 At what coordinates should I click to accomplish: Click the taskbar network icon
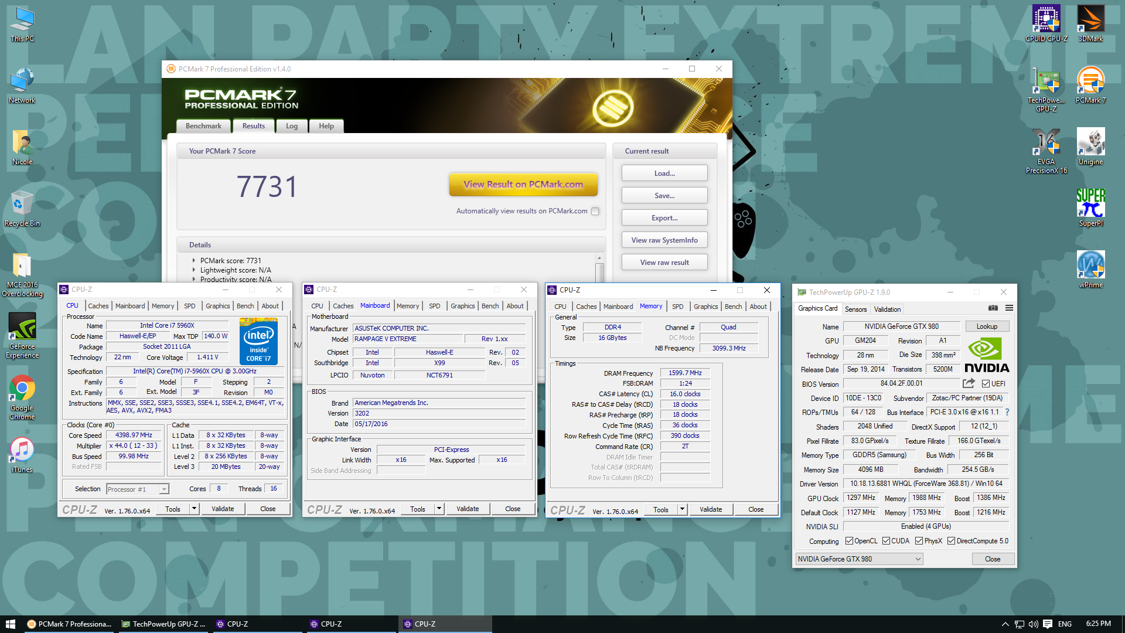[1020, 624]
